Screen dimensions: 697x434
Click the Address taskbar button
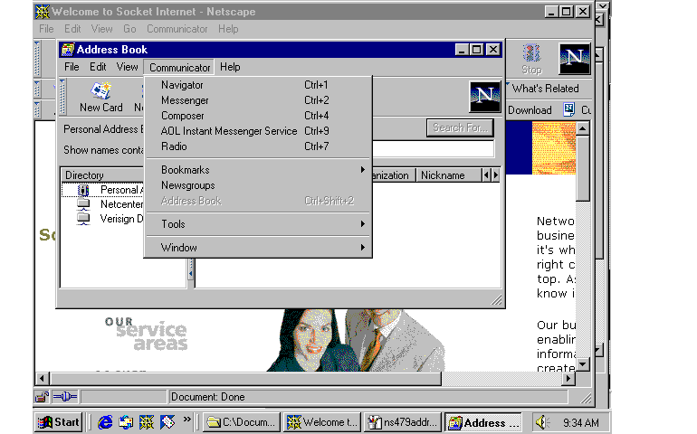tap(484, 422)
